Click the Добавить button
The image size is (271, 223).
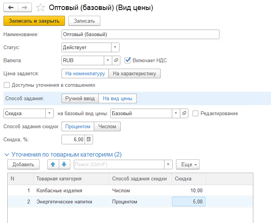click(23, 164)
